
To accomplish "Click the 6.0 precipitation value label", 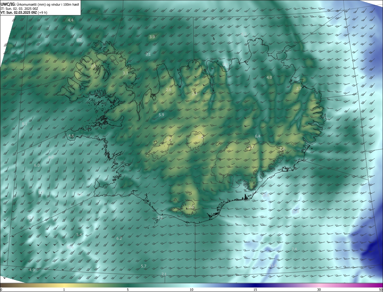I will pos(37,165).
